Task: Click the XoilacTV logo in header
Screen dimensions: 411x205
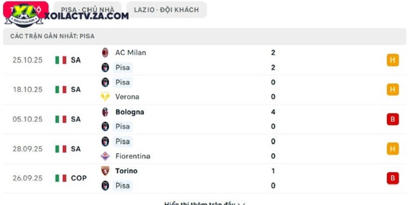Action: [x=24, y=16]
